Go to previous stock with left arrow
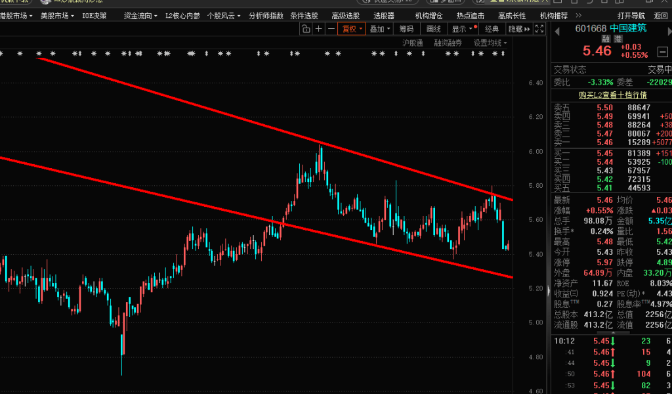 [556, 29]
